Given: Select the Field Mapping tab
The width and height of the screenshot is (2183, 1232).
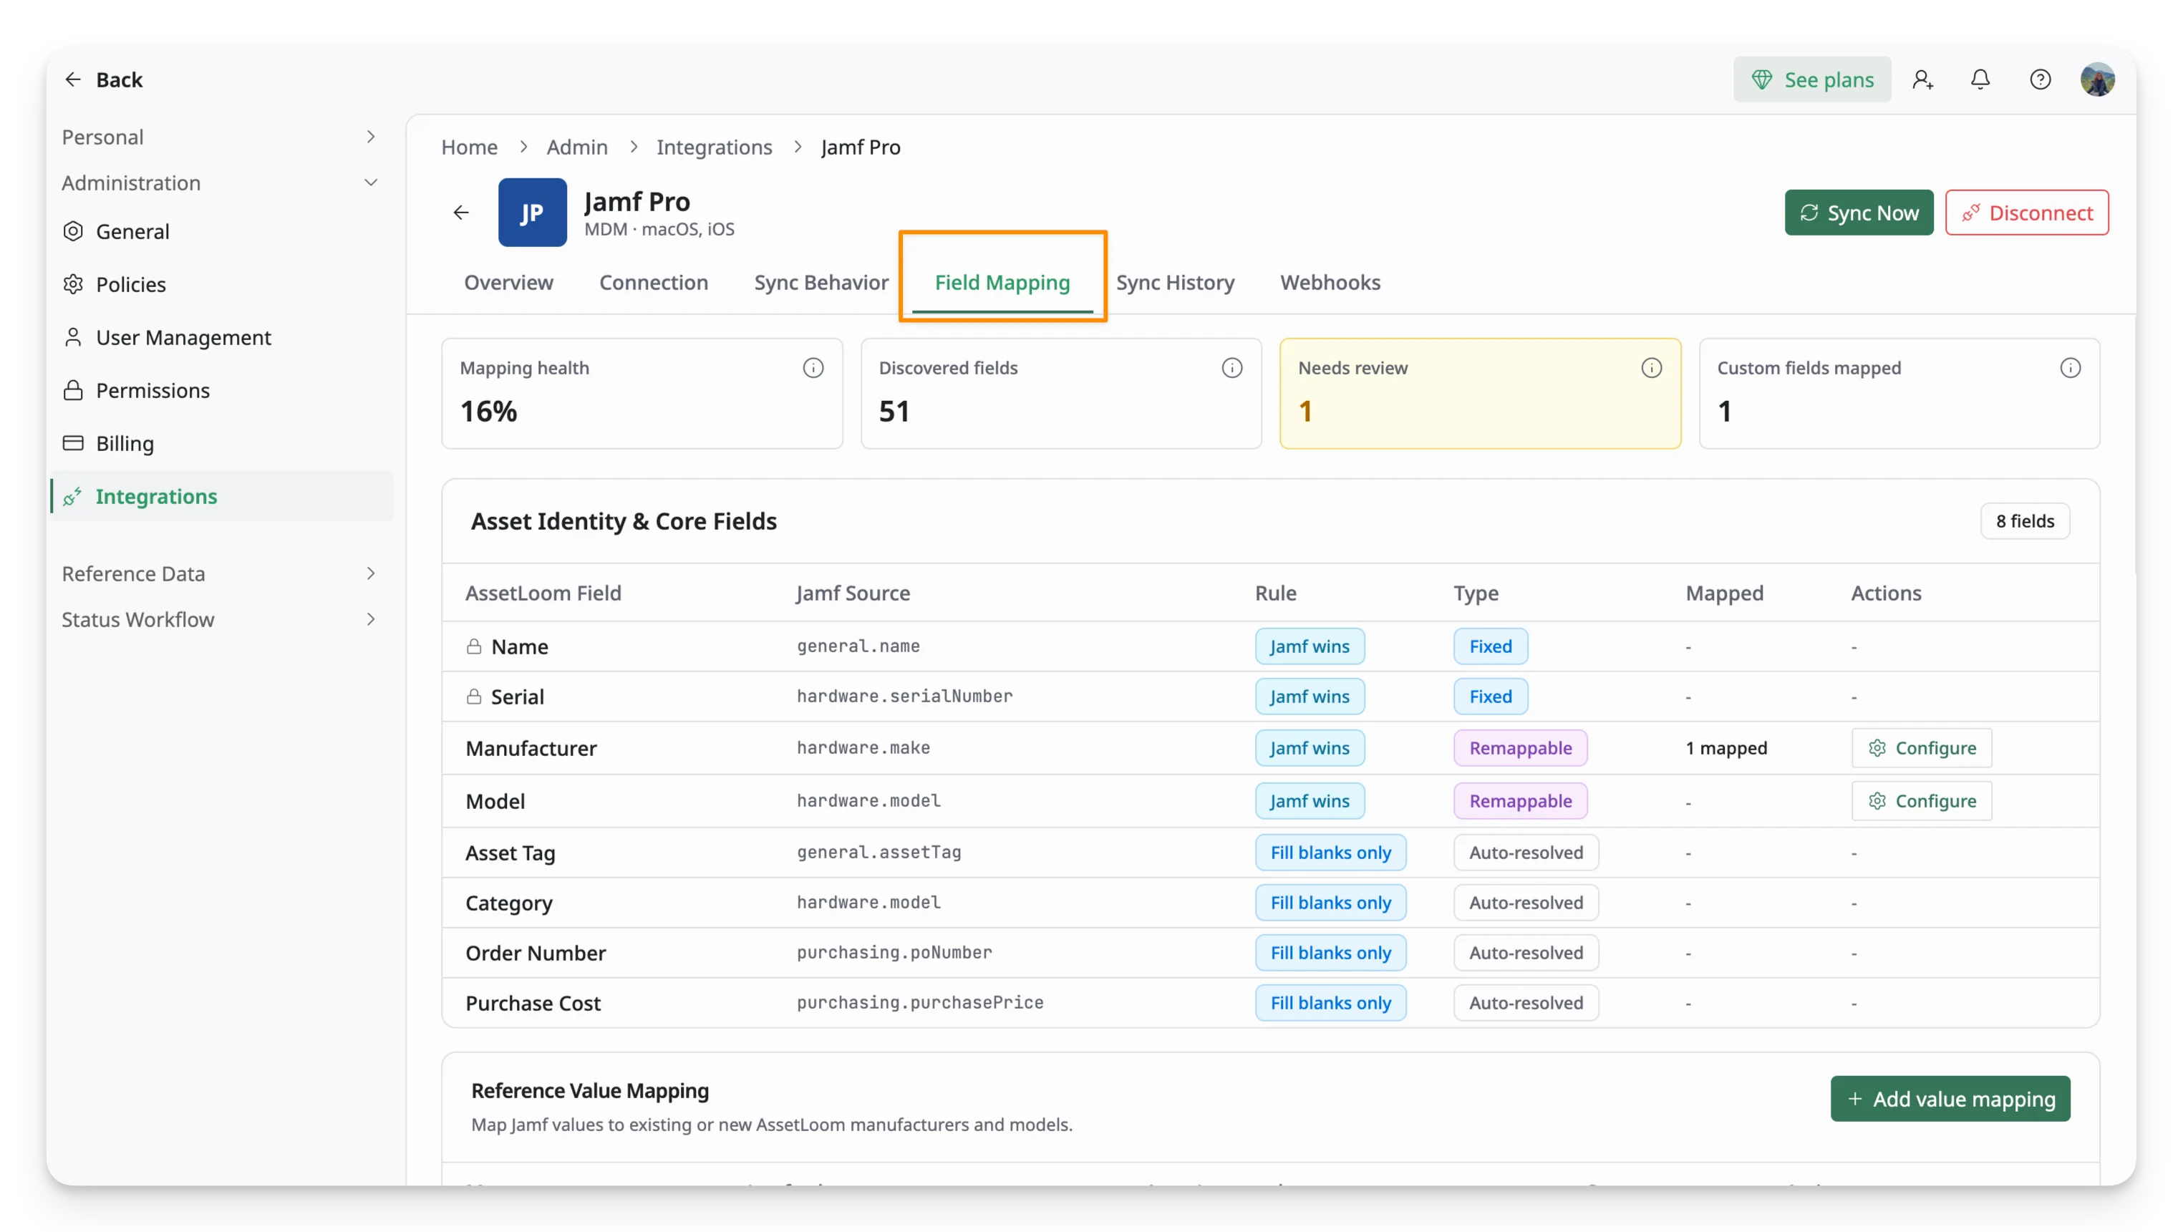Looking at the screenshot, I should point(1002,282).
